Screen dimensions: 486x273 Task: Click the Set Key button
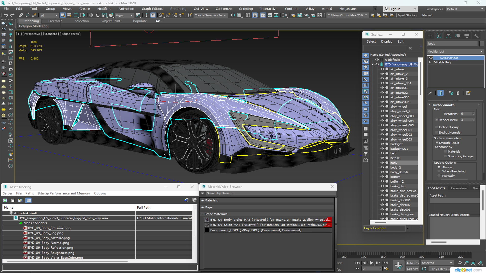click(412, 269)
